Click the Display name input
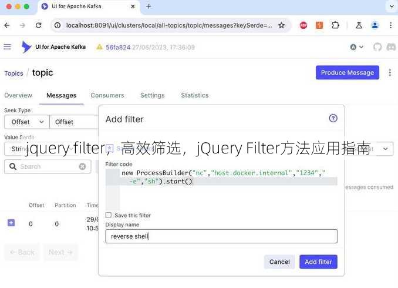398x288 pixels. click(x=221, y=236)
